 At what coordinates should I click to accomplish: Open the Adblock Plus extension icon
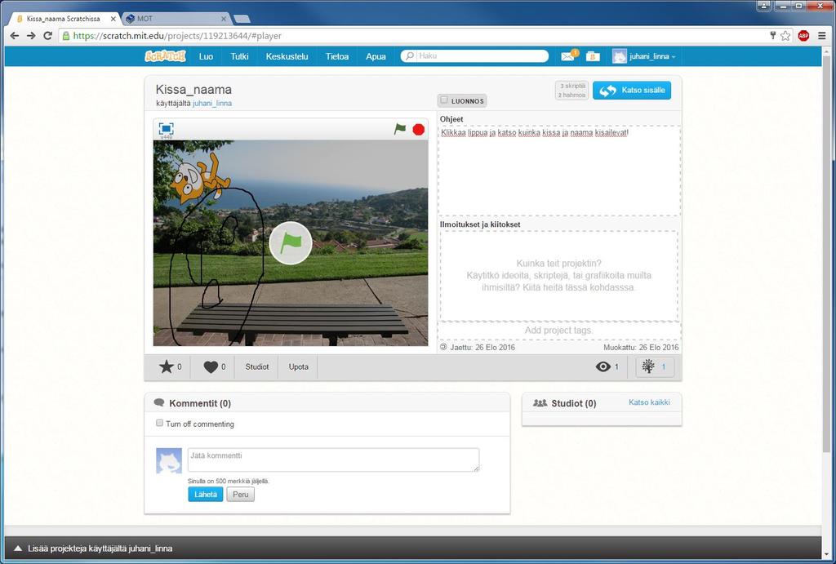tap(803, 36)
